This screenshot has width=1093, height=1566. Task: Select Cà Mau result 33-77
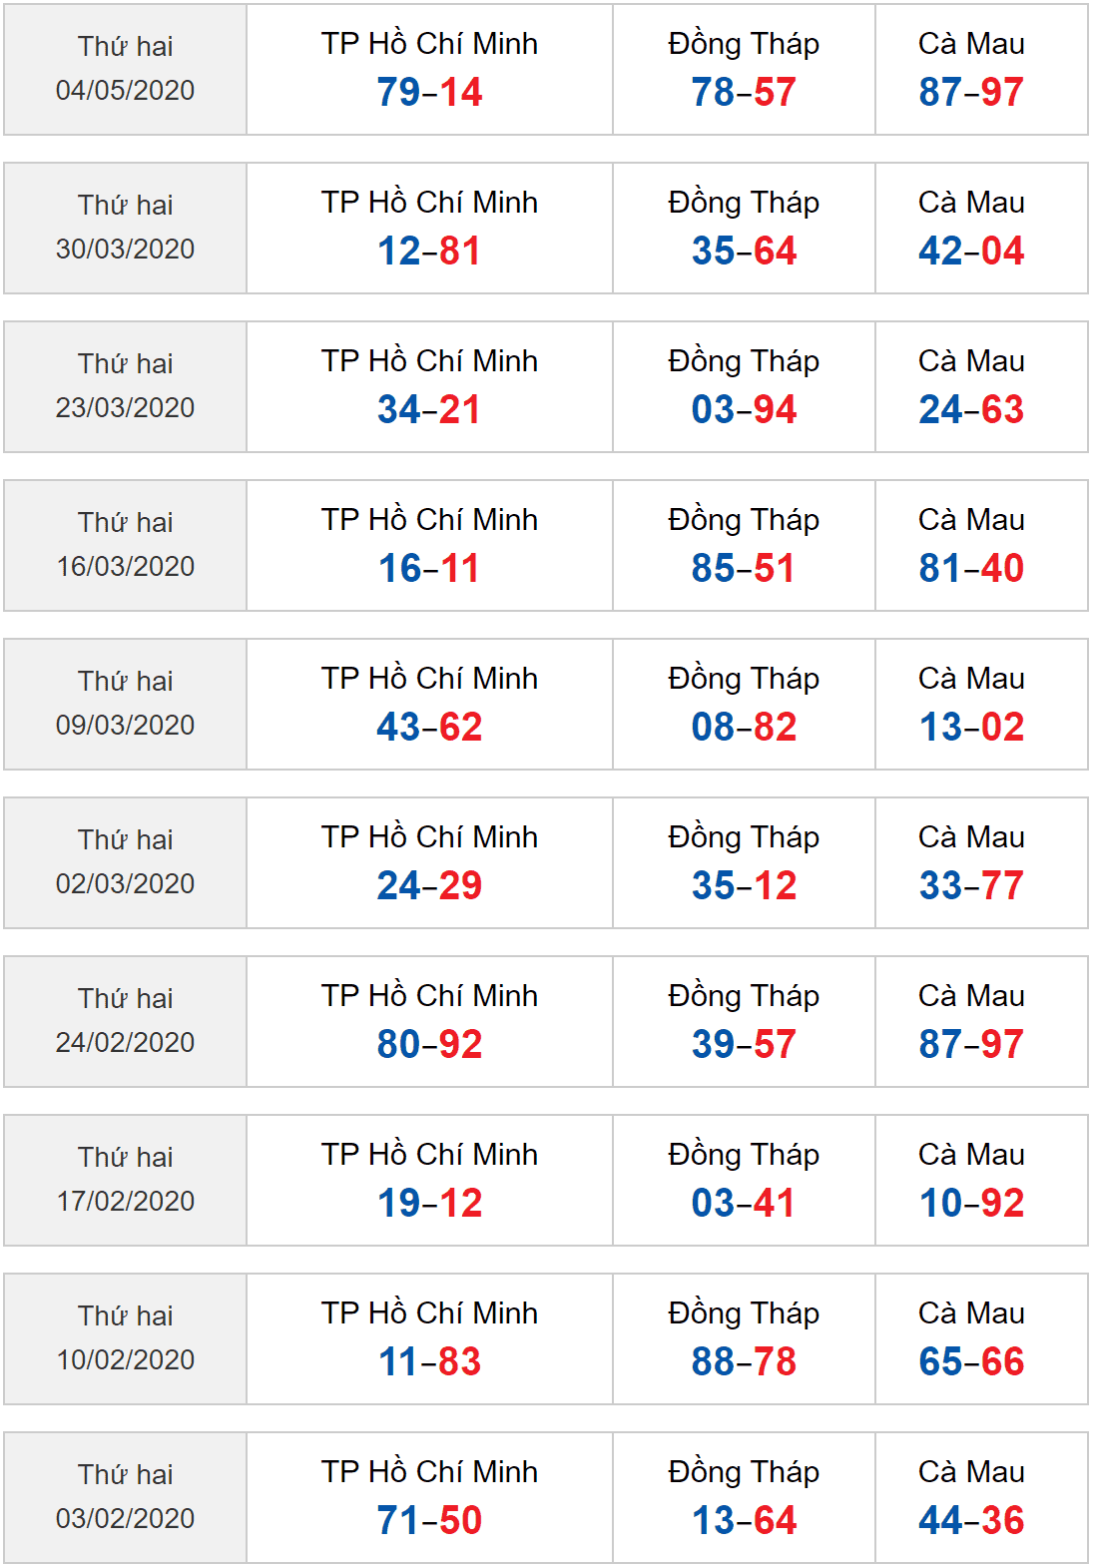pos(971,885)
